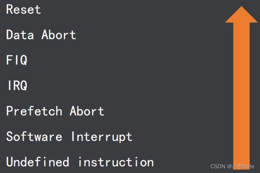The image size is (260, 173).
Task: Click the letter Q in IRQ
Action: pyautogui.click(x=24, y=85)
